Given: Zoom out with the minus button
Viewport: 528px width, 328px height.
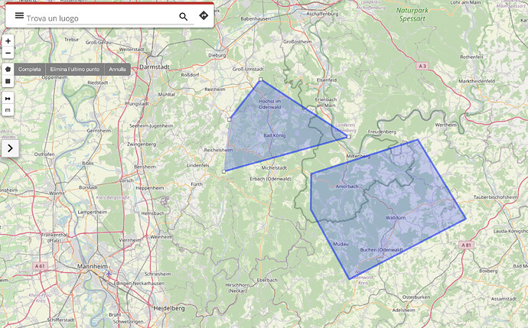Looking at the screenshot, I should point(8,54).
